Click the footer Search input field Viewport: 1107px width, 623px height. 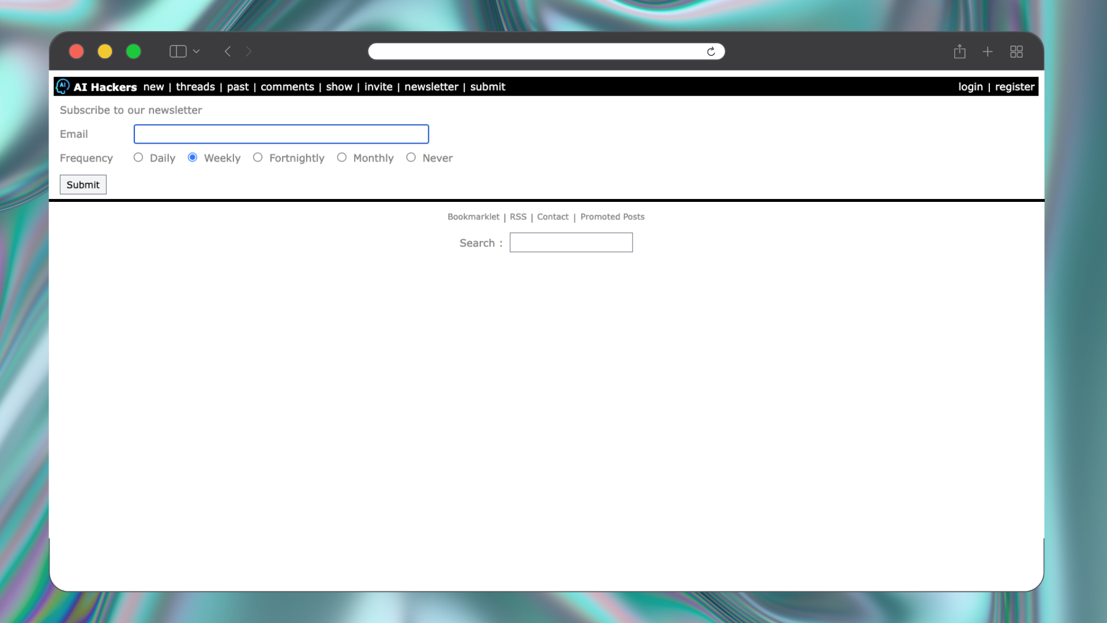pos(571,242)
